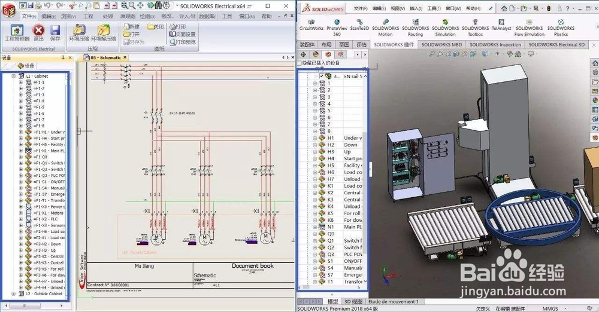Open the SOLIDWORKS Flow Simulation add-in
The image size is (599, 312).
click(x=529, y=28)
